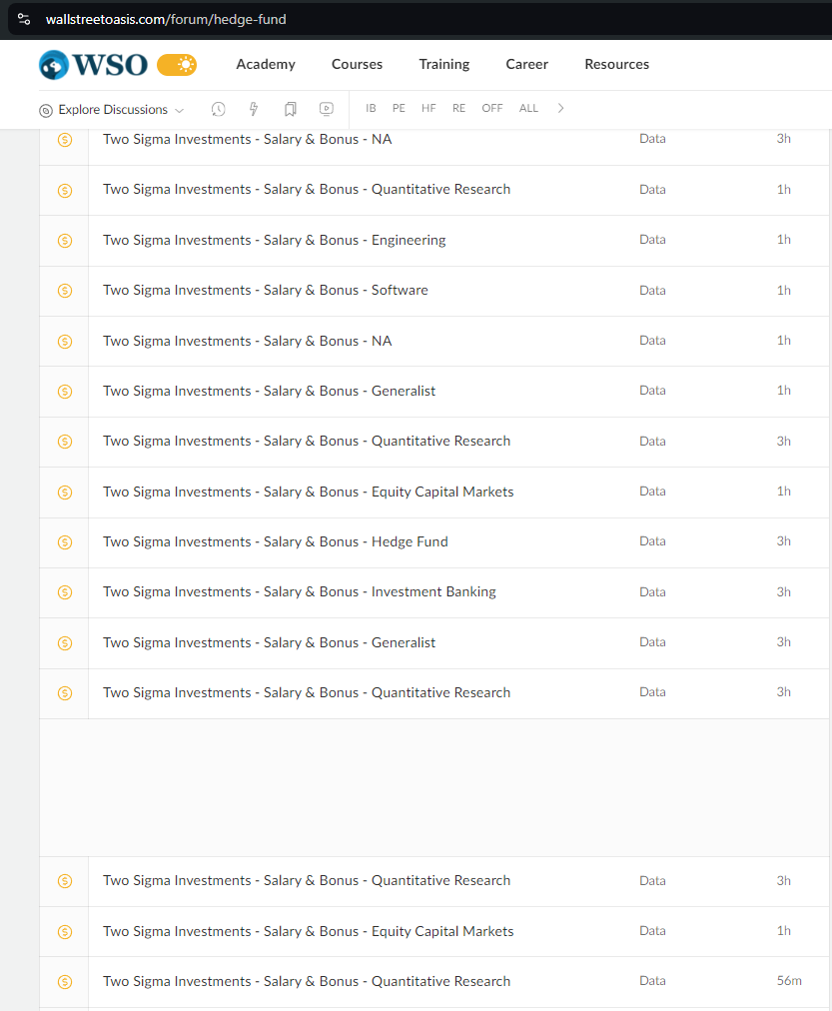Open Quantitative Research thread posted 1h ago
This screenshot has height=1011, width=832.
(307, 190)
